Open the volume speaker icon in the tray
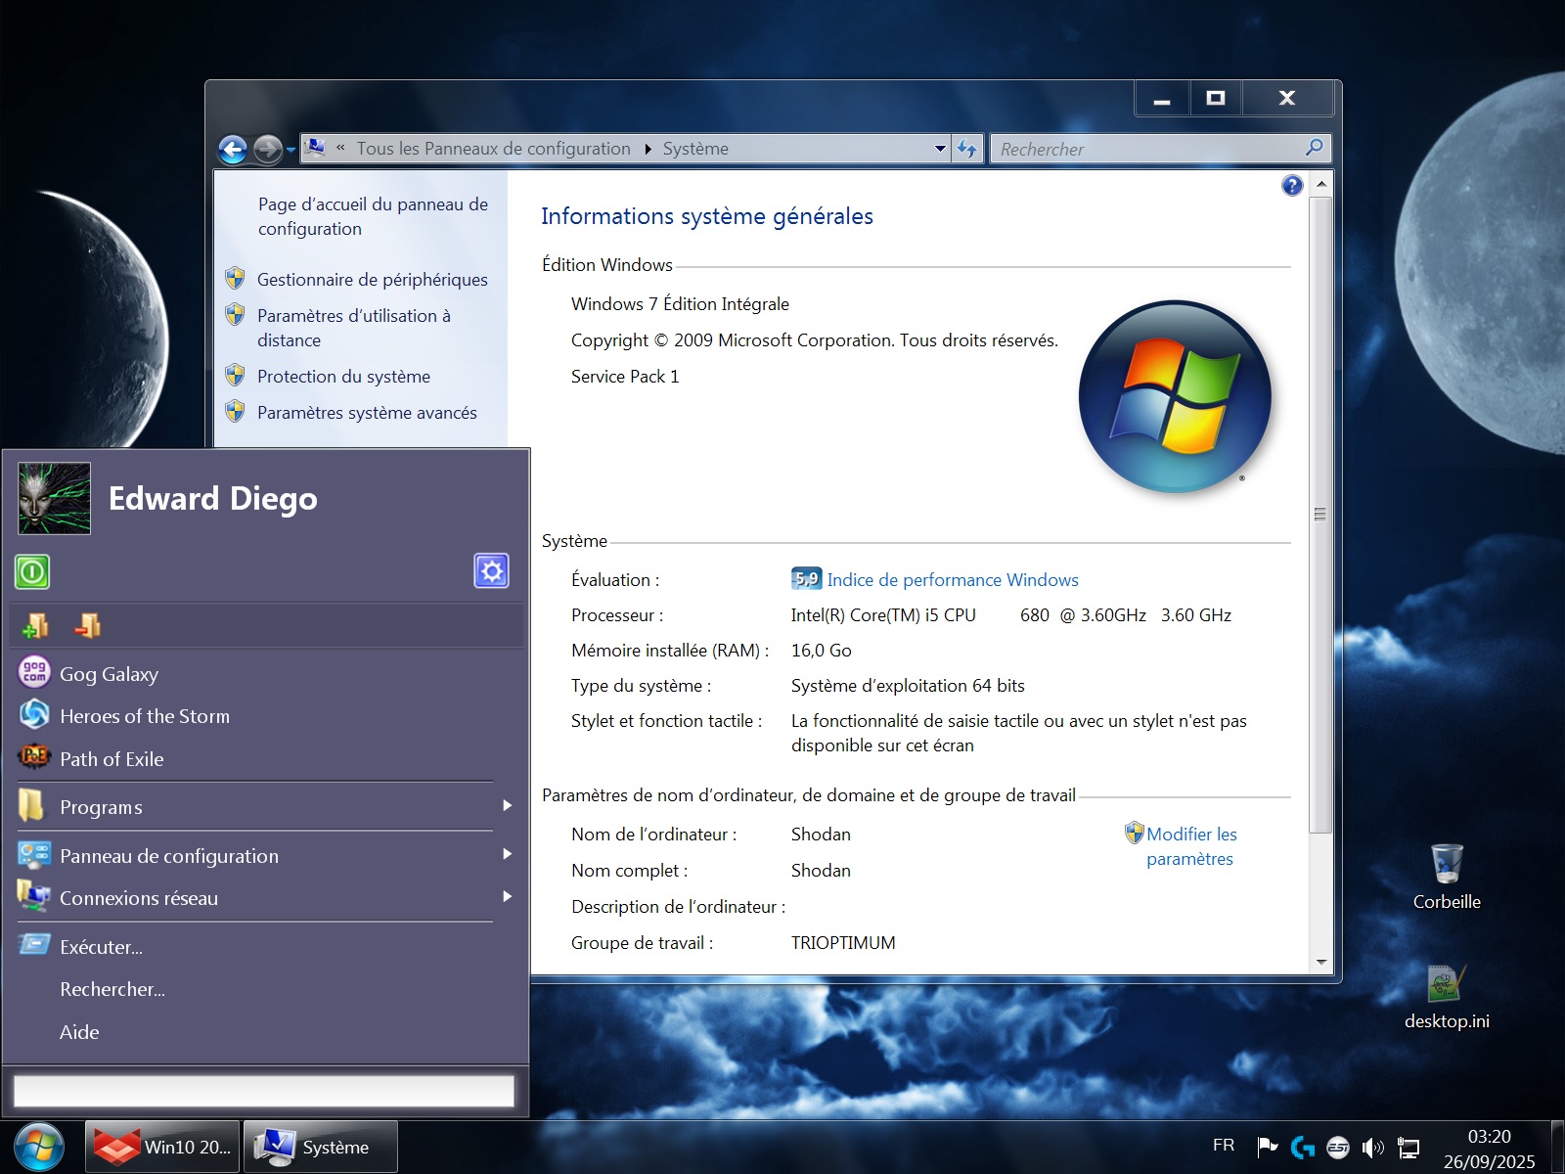Image resolution: width=1565 pixels, height=1174 pixels. [x=1372, y=1145]
